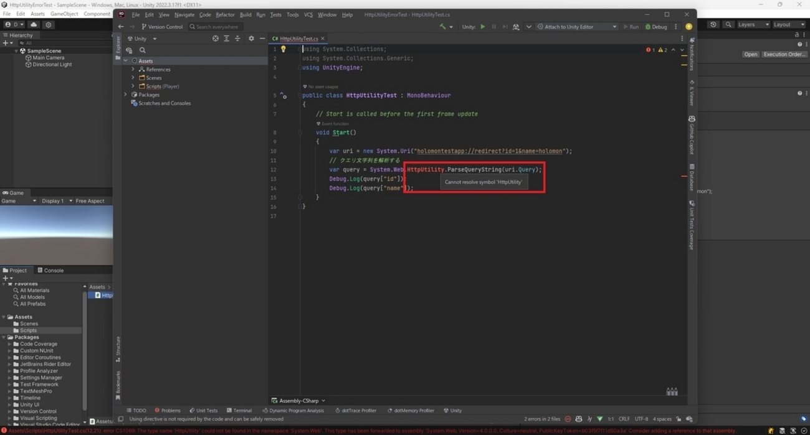Switch to the Console tab in Unity
Image resolution: width=810 pixels, height=435 pixels.
coord(50,271)
